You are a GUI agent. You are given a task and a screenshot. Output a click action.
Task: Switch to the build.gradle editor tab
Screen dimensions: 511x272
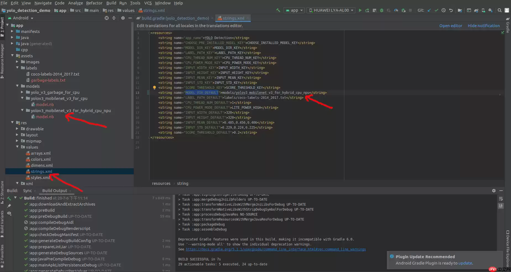click(x=175, y=18)
